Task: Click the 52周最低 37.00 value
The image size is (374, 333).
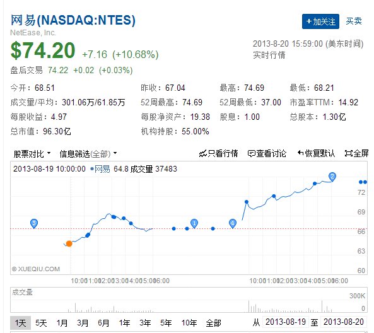Action: pyautogui.click(x=271, y=103)
